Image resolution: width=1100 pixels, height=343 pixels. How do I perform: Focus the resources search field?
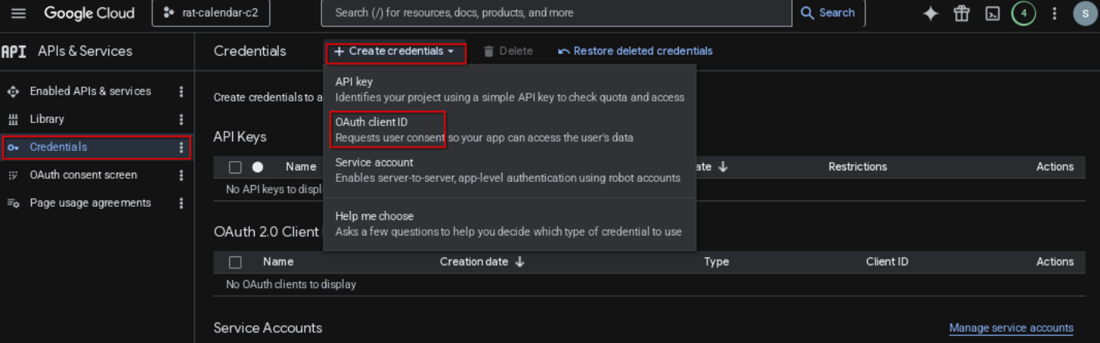(556, 13)
